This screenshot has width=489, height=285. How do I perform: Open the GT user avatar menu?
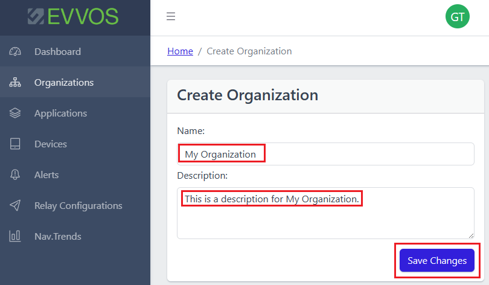click(457, 16)
